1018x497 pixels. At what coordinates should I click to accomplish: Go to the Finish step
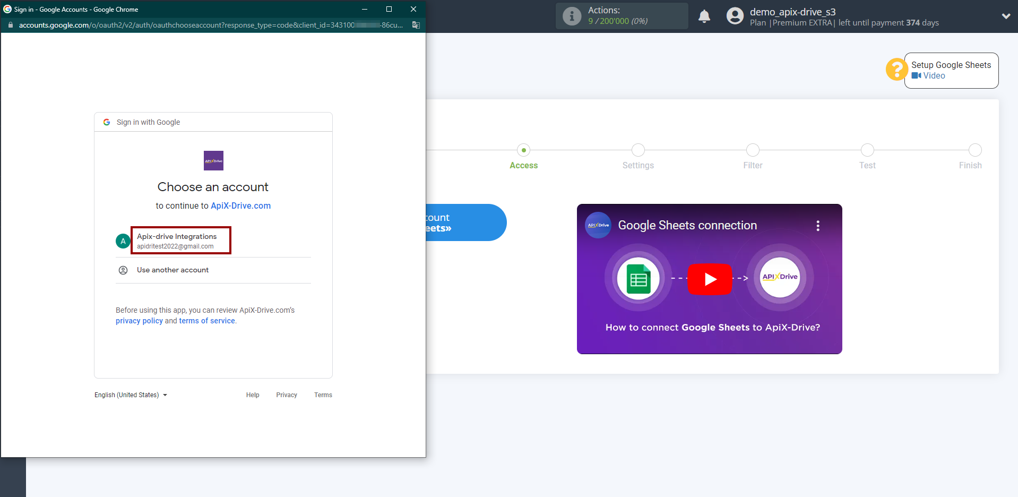pos(970,166)
